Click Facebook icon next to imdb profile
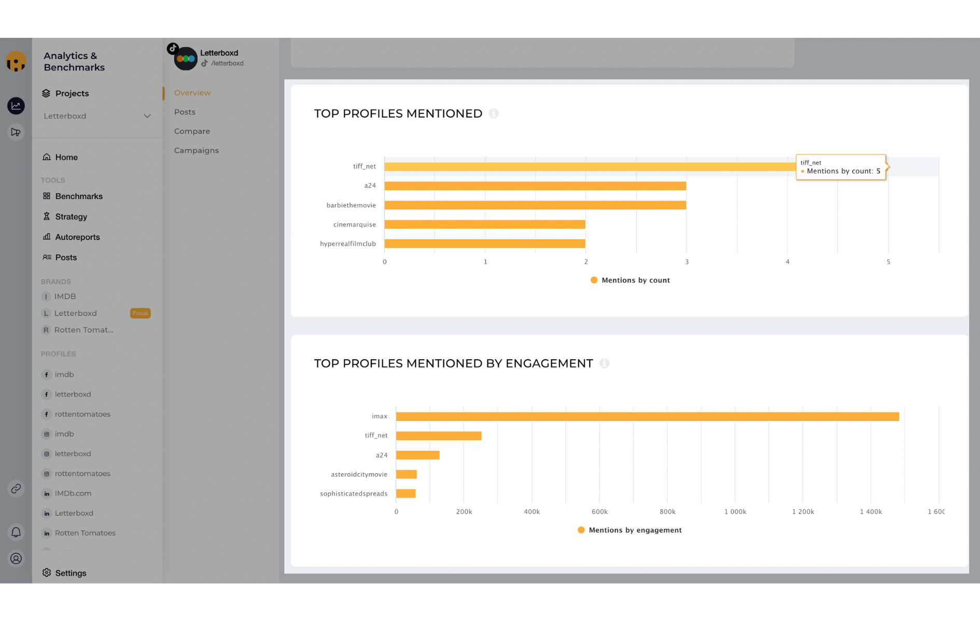The image size is (980, 622). (x=47, y=374)
